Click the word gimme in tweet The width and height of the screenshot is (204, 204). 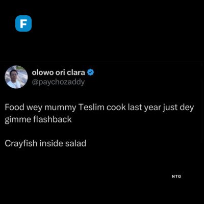(18, 120)
